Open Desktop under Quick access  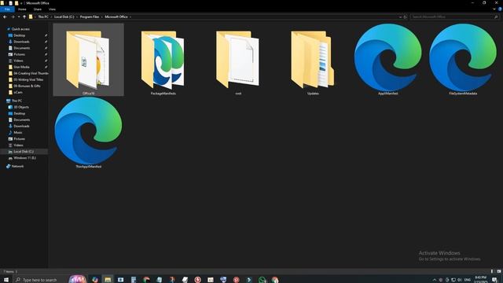point(19,35)
